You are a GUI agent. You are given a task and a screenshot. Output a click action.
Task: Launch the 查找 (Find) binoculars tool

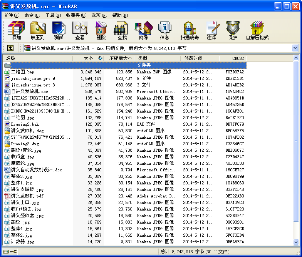[x=122, y=30]
